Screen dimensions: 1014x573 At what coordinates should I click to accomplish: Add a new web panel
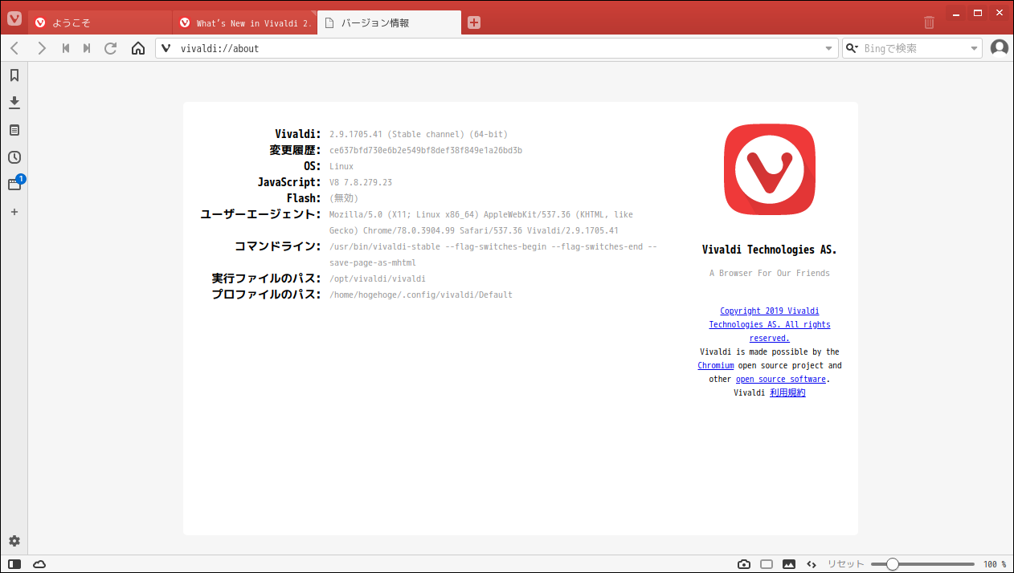14,212
